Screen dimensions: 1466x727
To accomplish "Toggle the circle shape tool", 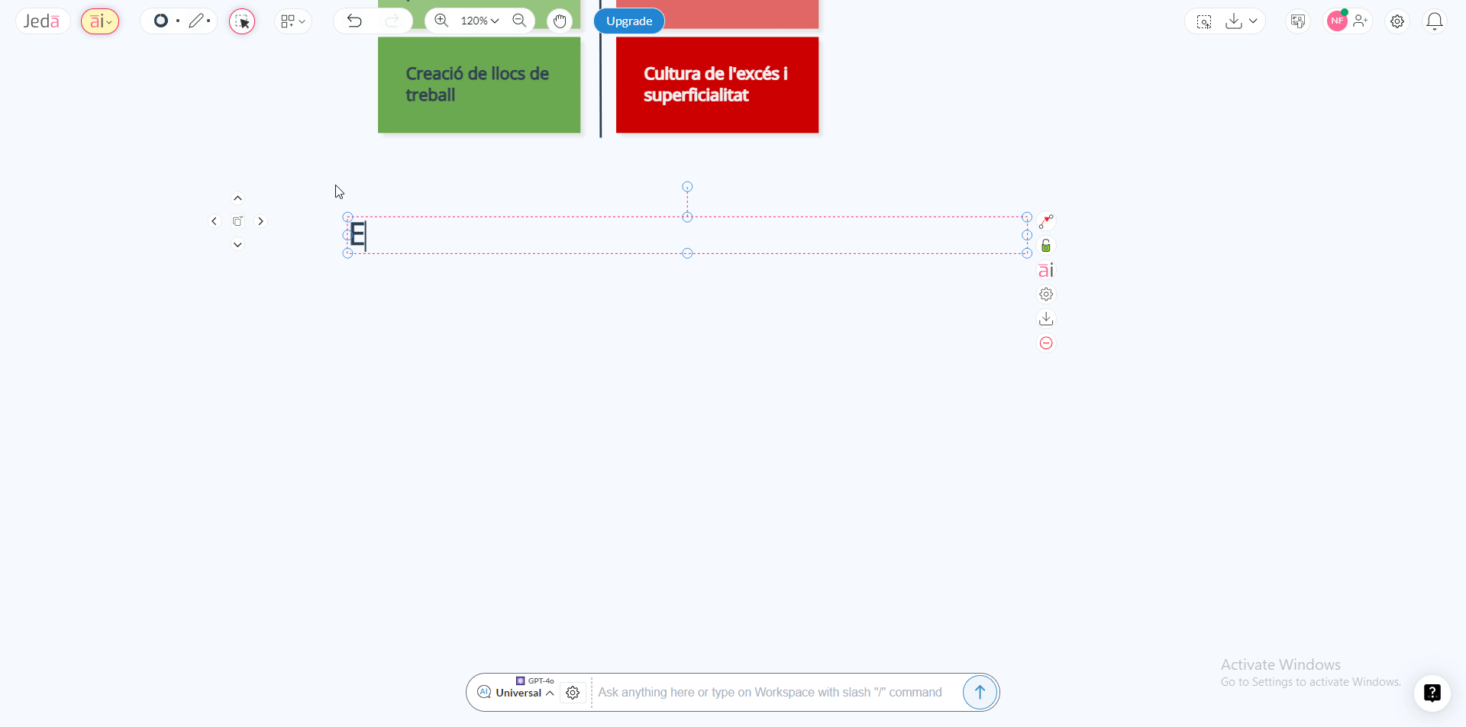I will 161,21.
